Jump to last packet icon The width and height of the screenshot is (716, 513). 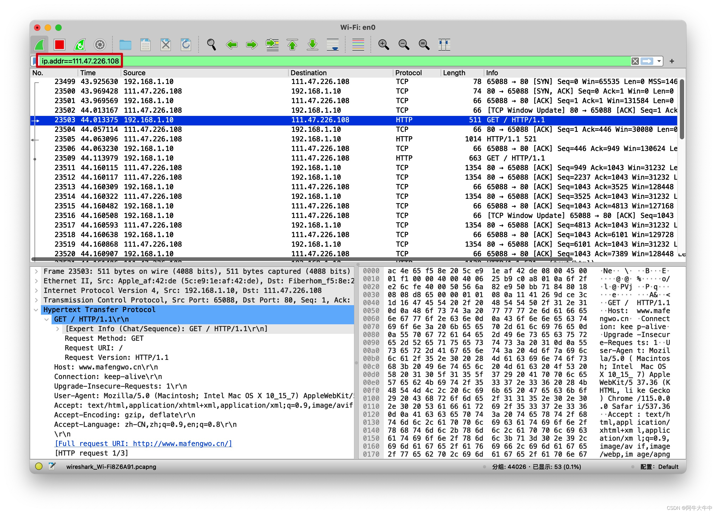[313, 44]
